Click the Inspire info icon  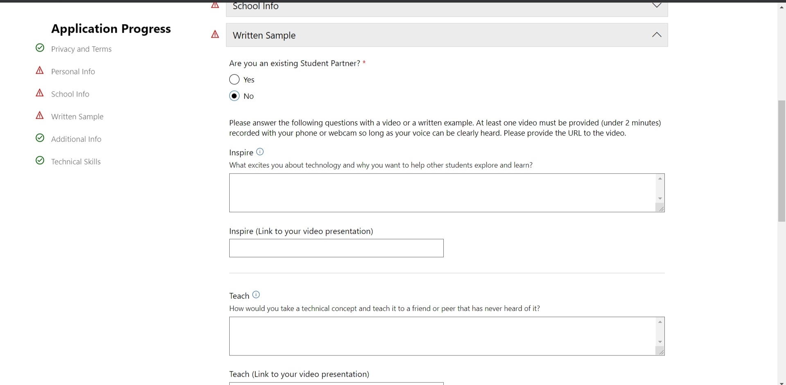coord(260,152)
